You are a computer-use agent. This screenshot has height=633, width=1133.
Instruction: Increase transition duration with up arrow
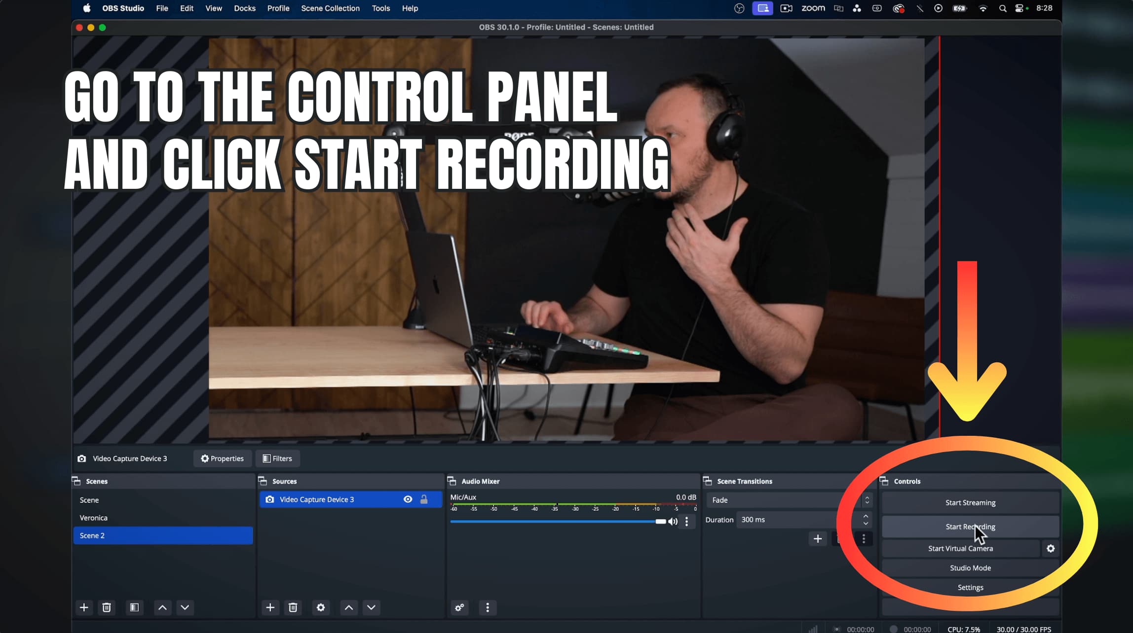pyautogui.click(x=866, y=516)
